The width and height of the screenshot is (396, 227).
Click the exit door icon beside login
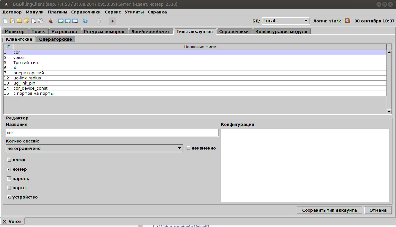pyautogui.click(x=348, y=21)
